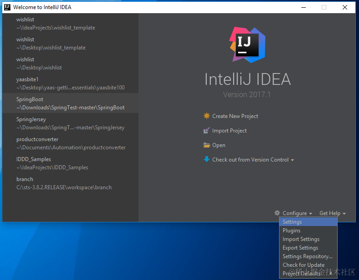The height and width of the screenshot is (280, 359).
Task: Close the Welcome to IntelliJ IDEA window
Action: (345, 7)
